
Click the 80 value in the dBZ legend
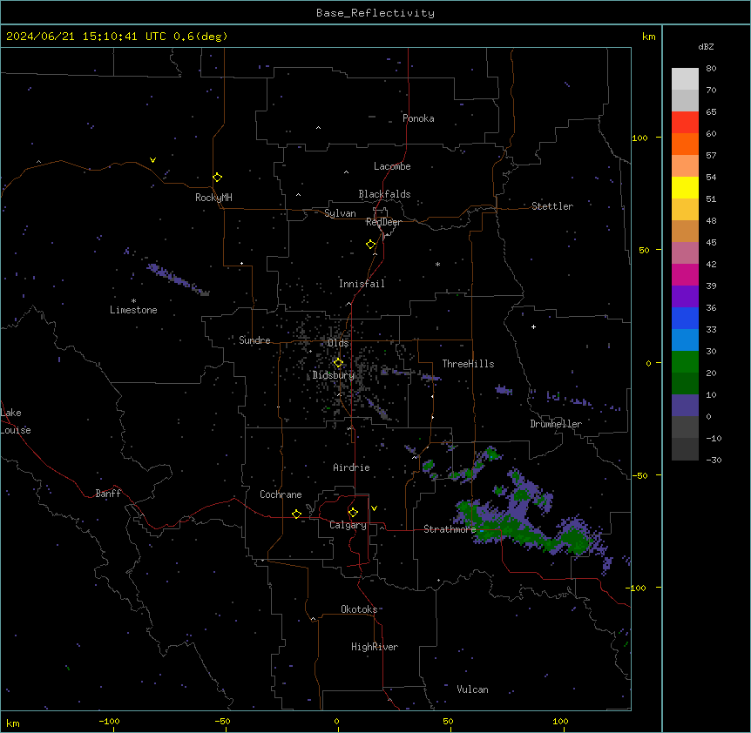(711, 69)
